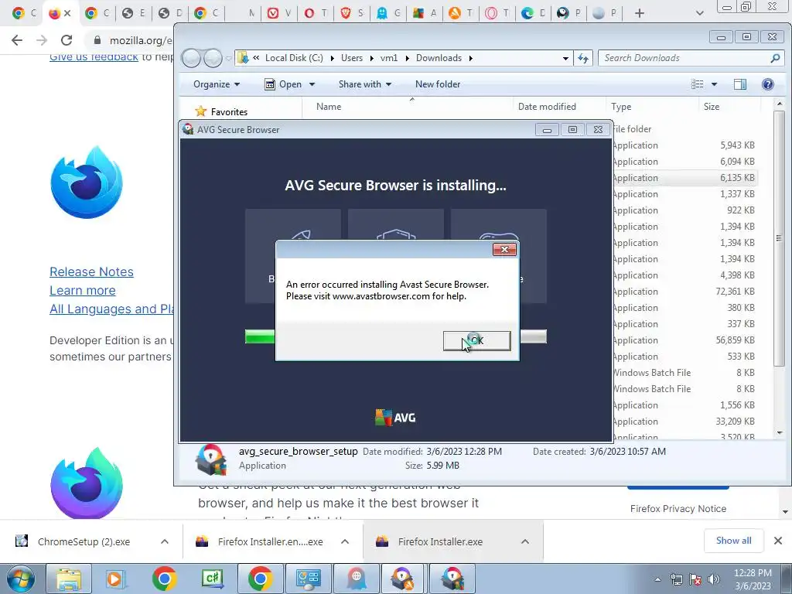Expand options chevron for Firefox Installer.en....exe

[345, 541]
